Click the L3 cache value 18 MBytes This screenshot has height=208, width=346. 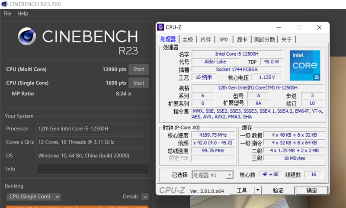(x=295, y=158)
